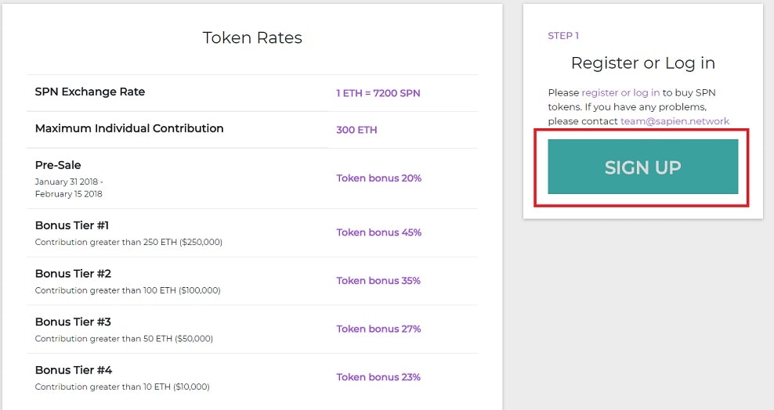Click the 'Register or Log in' heading
This screenshot has height=410, width=774.
(642, 63)
